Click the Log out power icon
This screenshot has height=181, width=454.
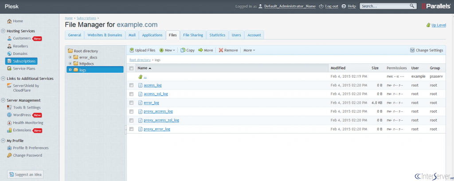click(x=321, y=6)
